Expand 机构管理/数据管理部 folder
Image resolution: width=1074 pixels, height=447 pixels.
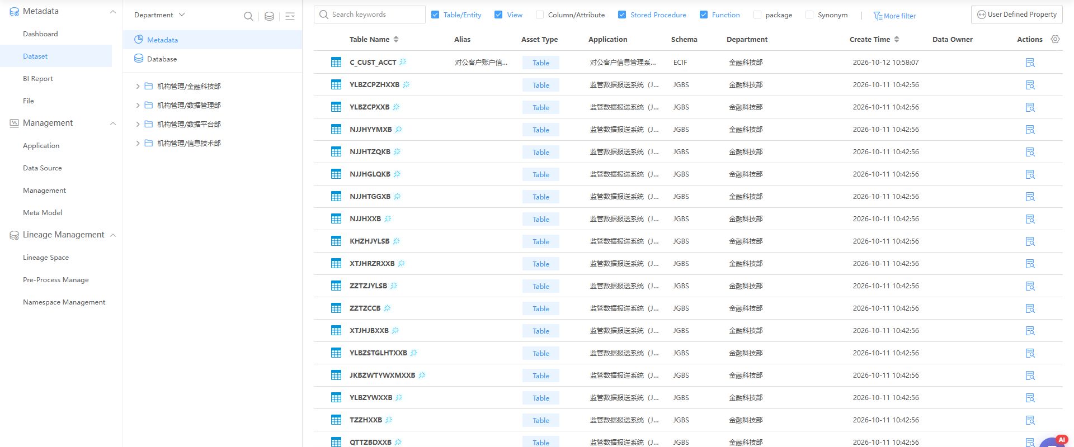pyautogui.click(x=138, y=105)
